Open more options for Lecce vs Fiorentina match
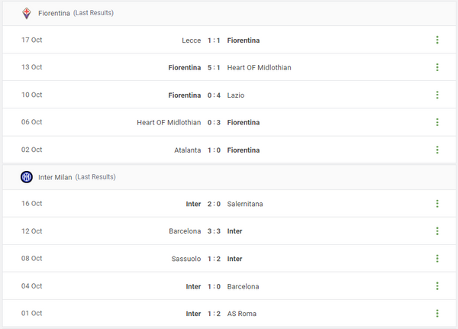The width and height of the screenshot is (458, 329). tap(437, 40)
